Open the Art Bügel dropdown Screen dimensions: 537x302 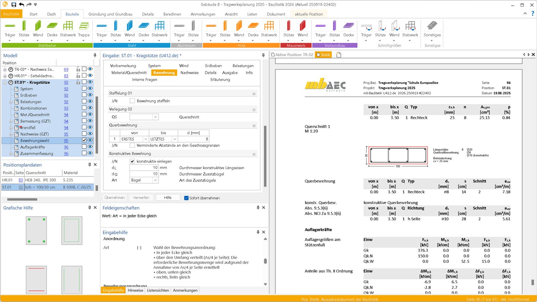point(155,180)
